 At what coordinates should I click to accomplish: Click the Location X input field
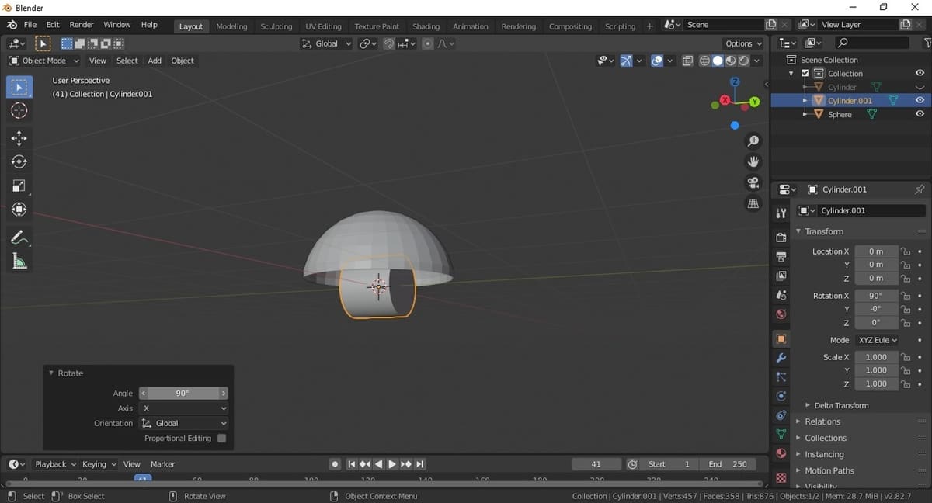876,251
